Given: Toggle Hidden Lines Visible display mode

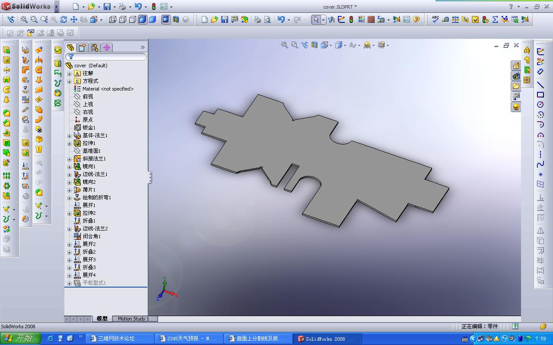Looking at the screenshot, I should point(123,19).
